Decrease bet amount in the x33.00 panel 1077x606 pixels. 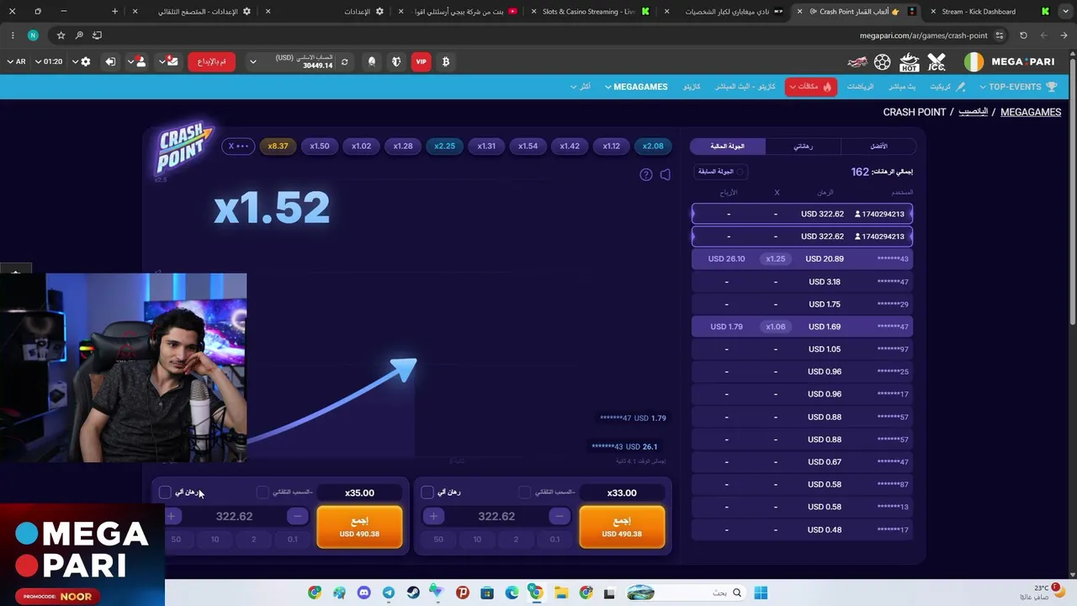[560, 517]
